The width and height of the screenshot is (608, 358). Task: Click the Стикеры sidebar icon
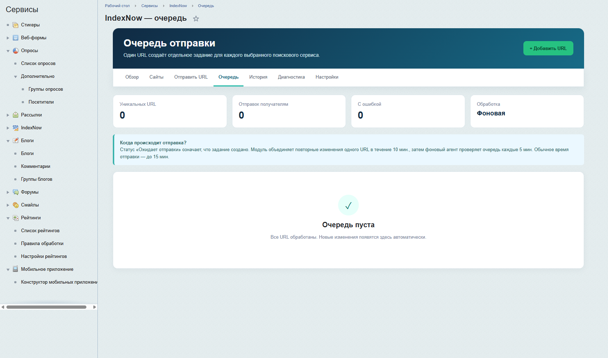click(x=15, y=25)
